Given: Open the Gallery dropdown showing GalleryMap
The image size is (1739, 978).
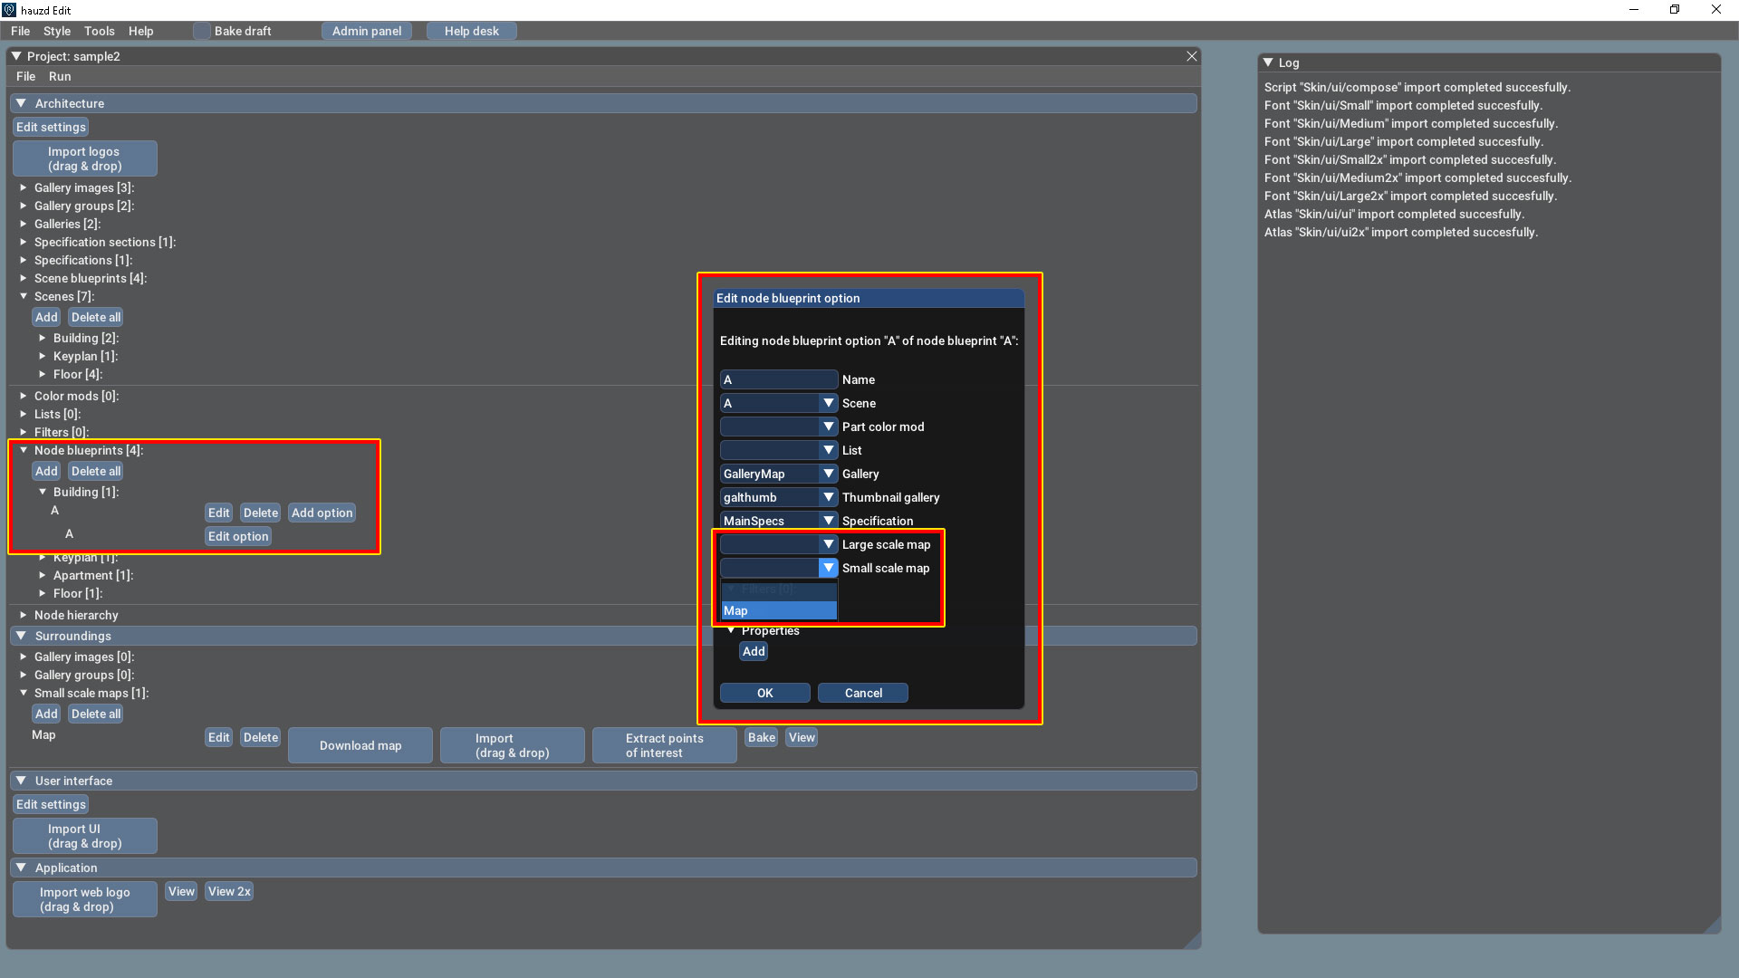Looking at the screenshot, I should pyautogui.click(x=828, y=474).
